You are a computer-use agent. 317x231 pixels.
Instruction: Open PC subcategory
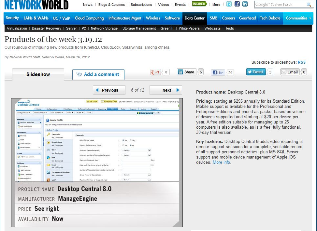pyautogui.click(x=84, y=28)
